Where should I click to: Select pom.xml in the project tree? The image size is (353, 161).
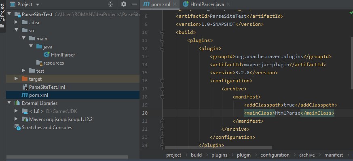[x=39, y=95]
